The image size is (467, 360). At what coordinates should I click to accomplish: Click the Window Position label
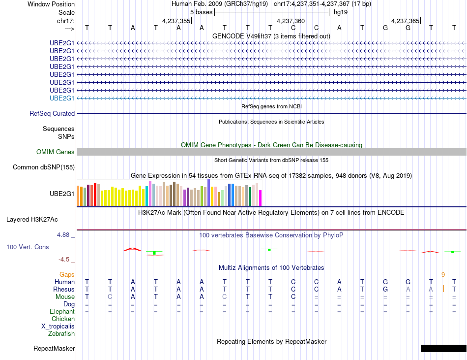[x=51, y=4]
